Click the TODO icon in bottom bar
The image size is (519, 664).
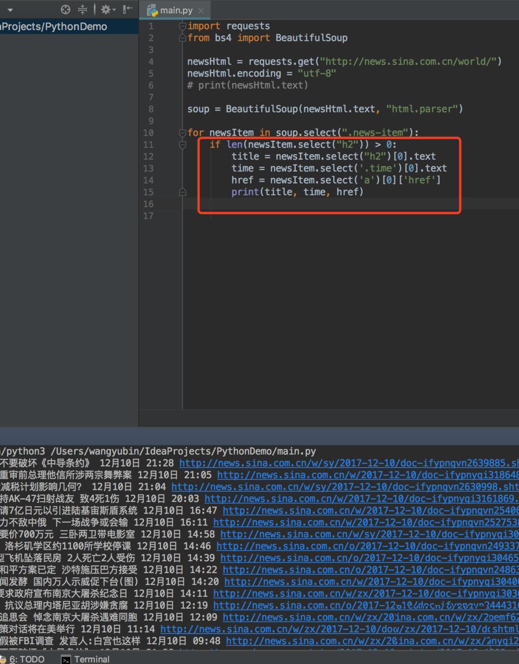coord(3,659)
